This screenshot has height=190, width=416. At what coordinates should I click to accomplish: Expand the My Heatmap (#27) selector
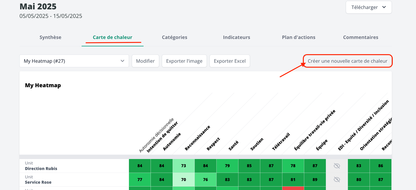pyautogui.click(x=74, y=61)
